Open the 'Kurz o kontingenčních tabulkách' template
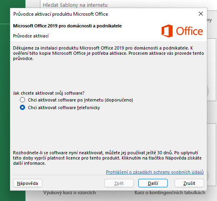This screenshot has width=217, height=201. point(170,193)
